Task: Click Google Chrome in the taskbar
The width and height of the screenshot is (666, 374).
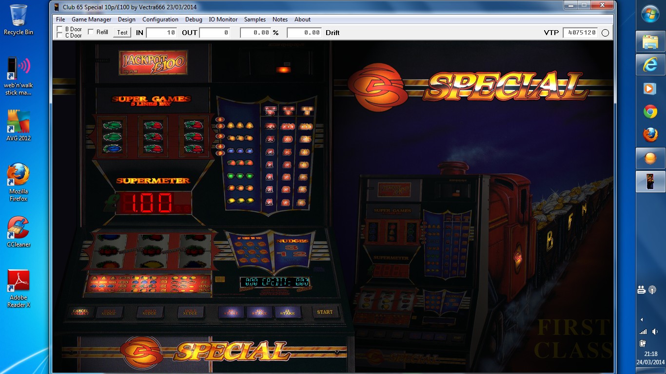Action: click(650, 112)
